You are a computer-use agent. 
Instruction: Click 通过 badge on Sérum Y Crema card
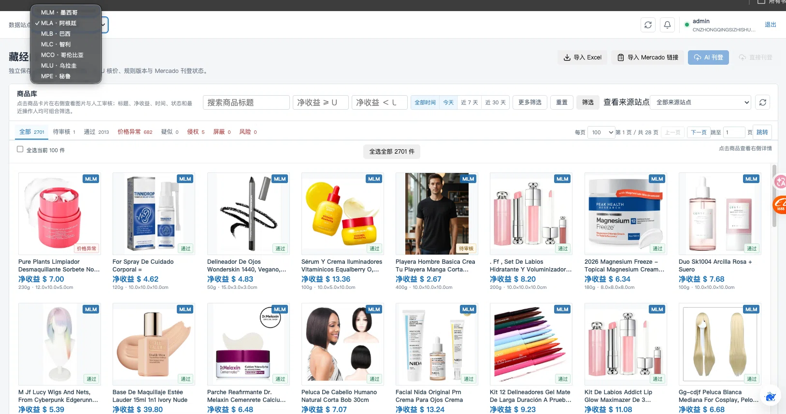[374, 249]
